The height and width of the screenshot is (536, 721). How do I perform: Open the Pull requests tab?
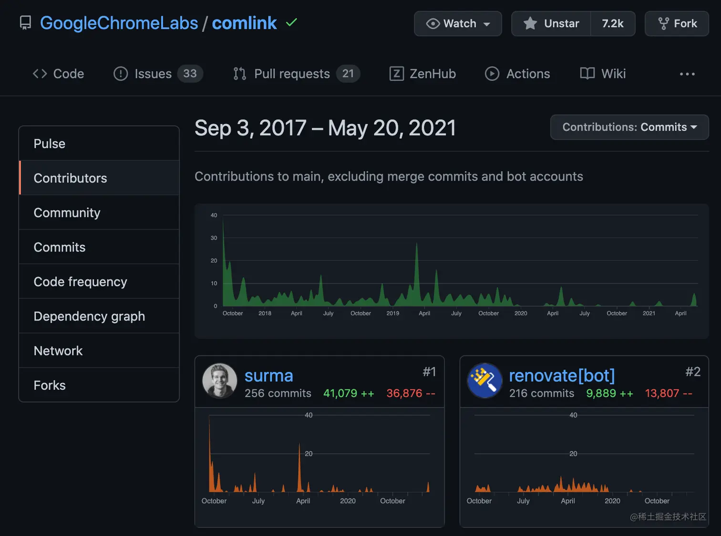(296, 73)
